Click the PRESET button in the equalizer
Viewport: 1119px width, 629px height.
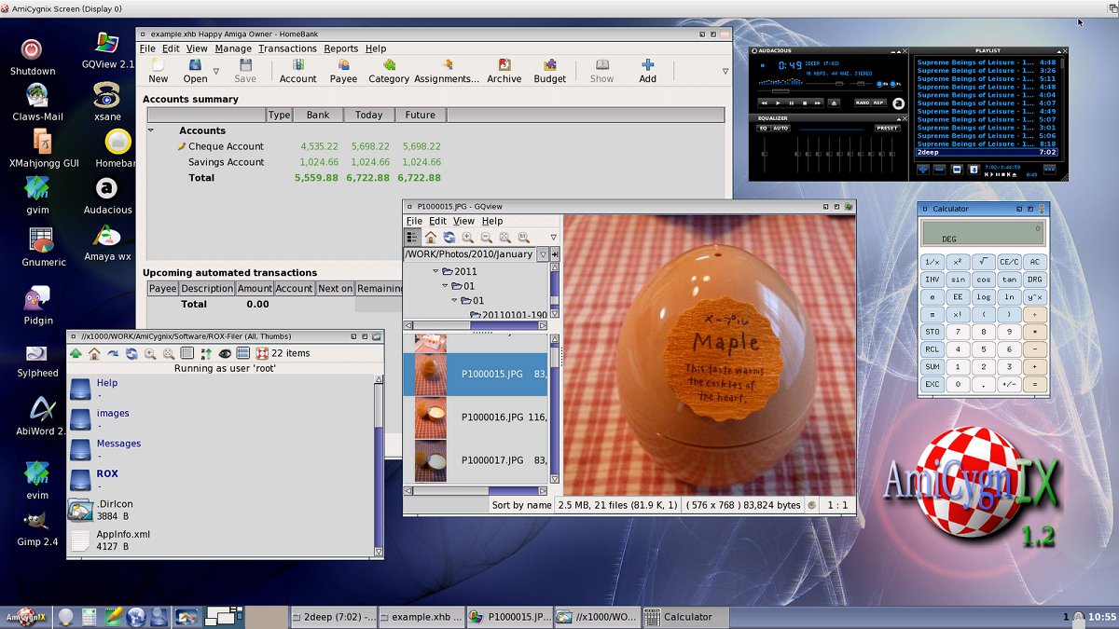click(x=887, y=129)
